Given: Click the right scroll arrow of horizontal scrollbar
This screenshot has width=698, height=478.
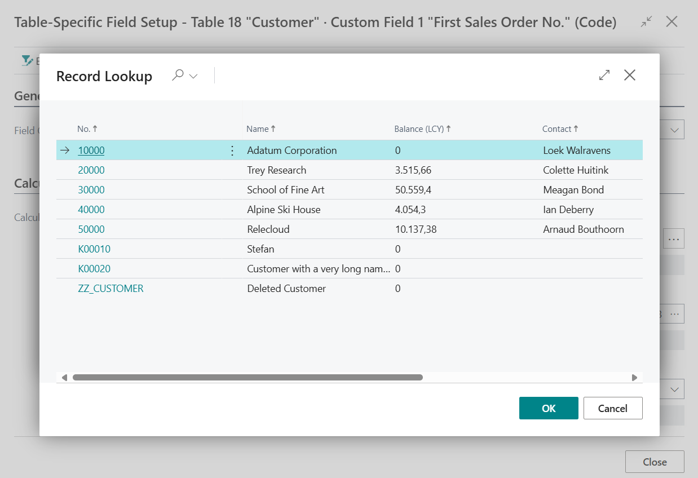Looking at the screenshot, I should point(634,378).
